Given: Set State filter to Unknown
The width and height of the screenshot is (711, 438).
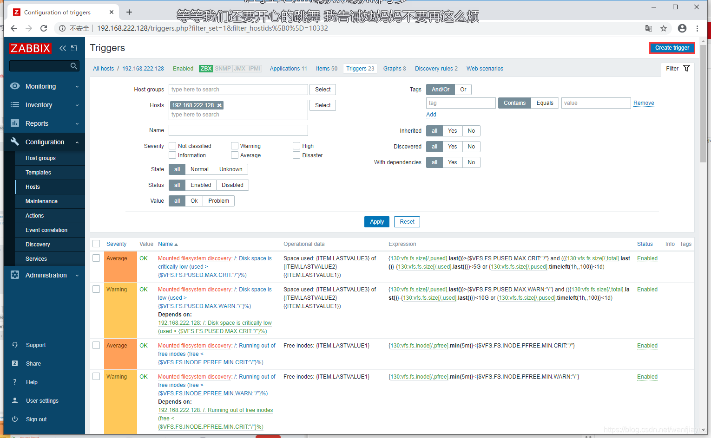Looking at the screenshot, I should tap(230, 169).
